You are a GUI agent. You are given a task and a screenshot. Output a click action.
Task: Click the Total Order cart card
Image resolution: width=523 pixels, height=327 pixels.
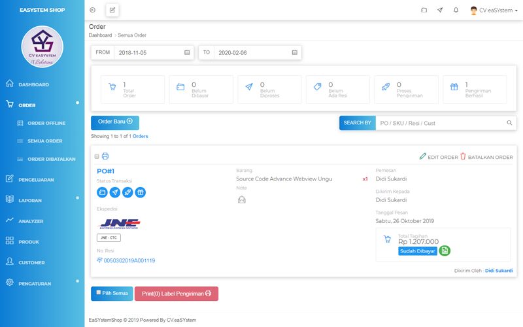click(133, 90)
